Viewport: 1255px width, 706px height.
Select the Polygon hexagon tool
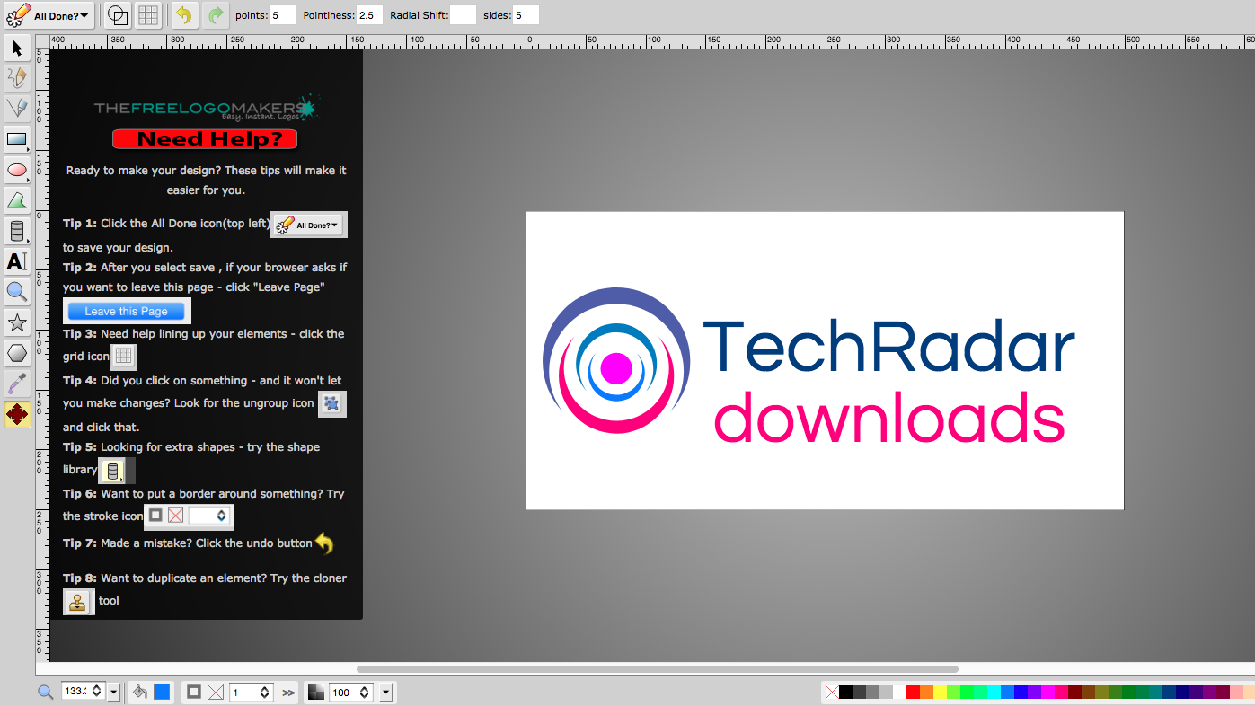point(17,353)
